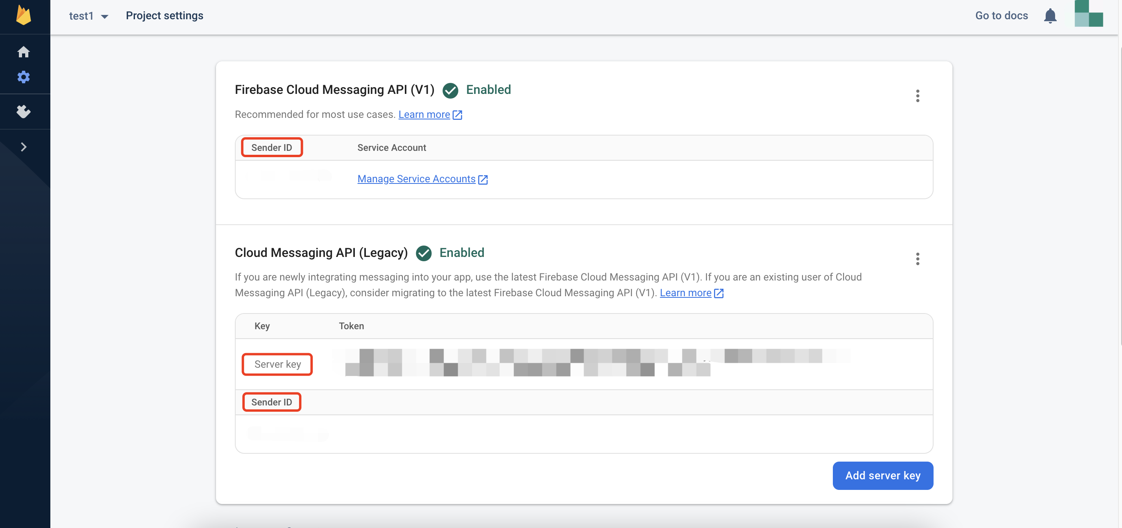Open the Manage Service Accounts link
The image size is (1122, 528).
[416, 179]
